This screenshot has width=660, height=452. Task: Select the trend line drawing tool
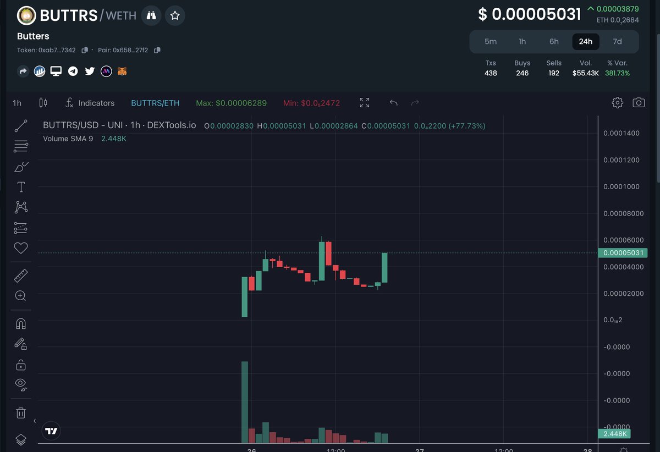(21, 126)
